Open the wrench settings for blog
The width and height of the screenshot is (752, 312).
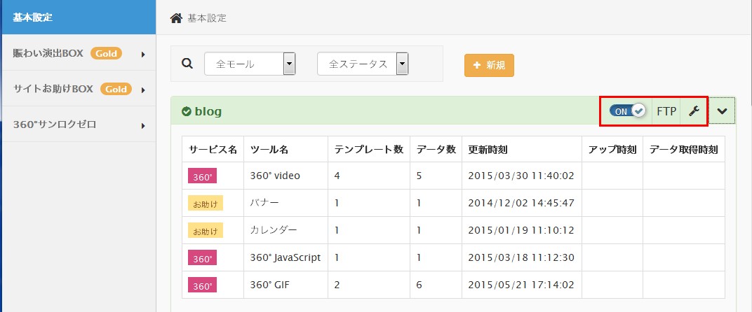[x=694, y=111]
